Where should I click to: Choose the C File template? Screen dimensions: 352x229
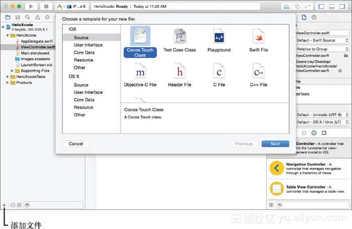point(219,75)
